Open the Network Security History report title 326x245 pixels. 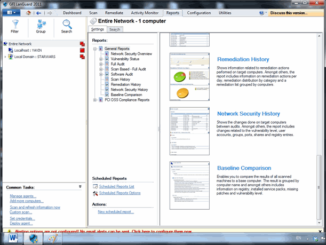[249, 114]
